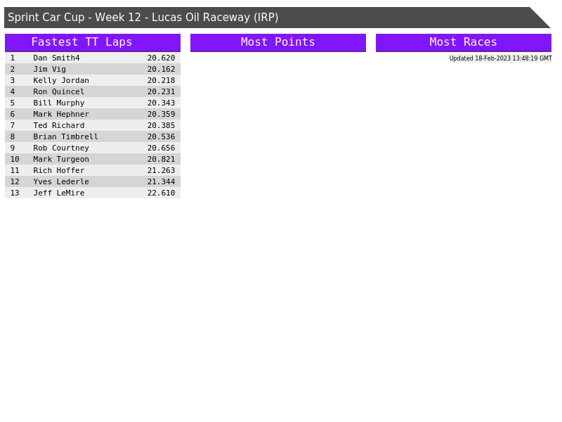Select driver Jim Vig
The width and height of the screenshot is (562, 422).
click(49, 69)
